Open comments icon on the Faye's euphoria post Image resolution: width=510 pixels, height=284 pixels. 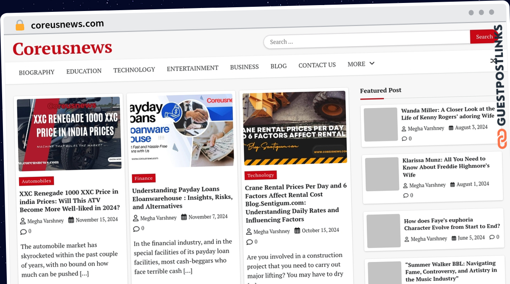coord(492,237)
